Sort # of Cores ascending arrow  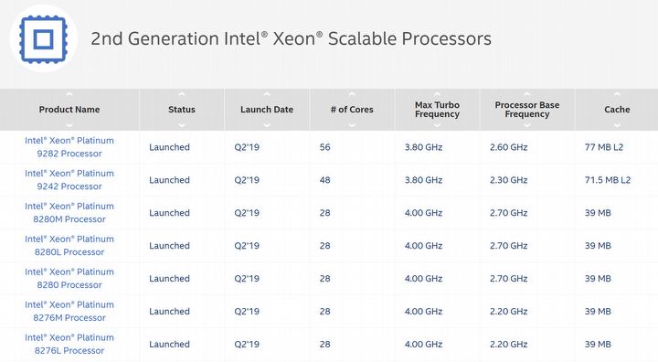[x=352, y=94]
